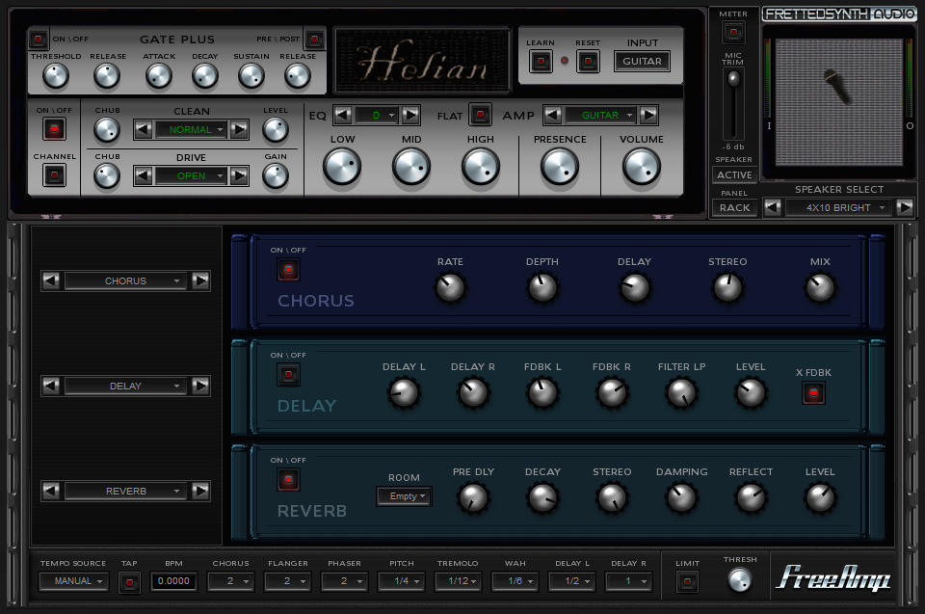Screen dimensions: 925x614
Task: Toggle the CHANNEL switch button
Action: point(54,175)
